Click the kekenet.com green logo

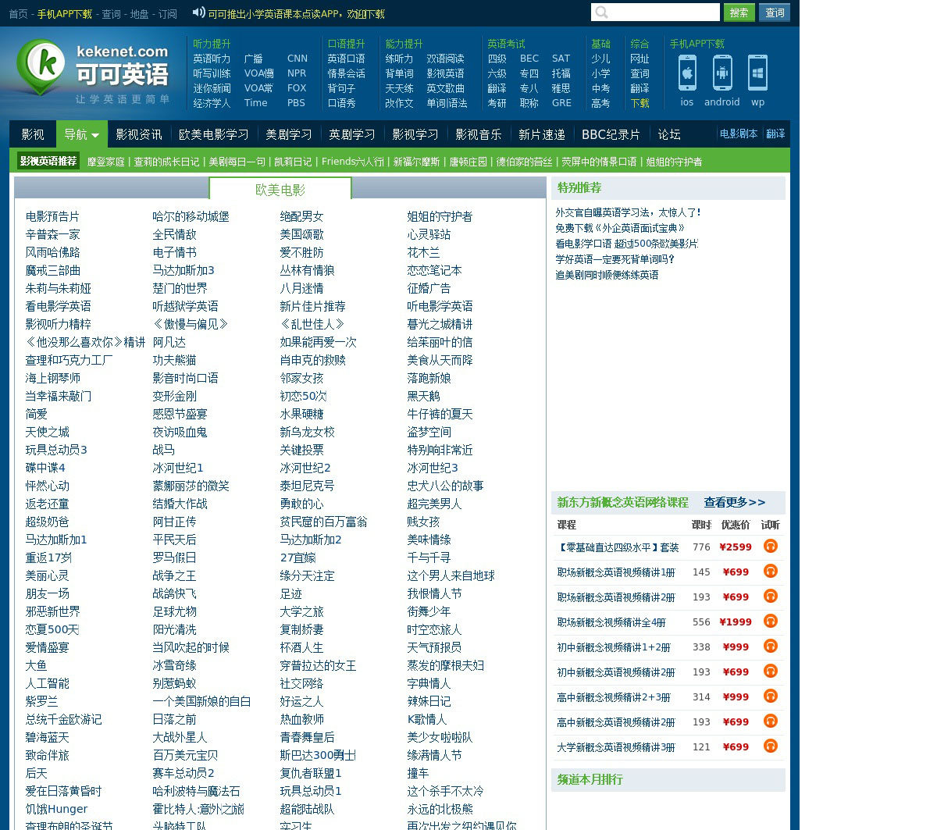[x=41, y=66]
